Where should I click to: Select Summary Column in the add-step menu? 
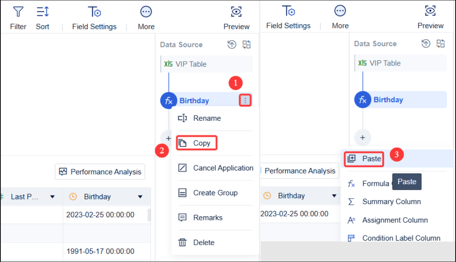[384, 202]
